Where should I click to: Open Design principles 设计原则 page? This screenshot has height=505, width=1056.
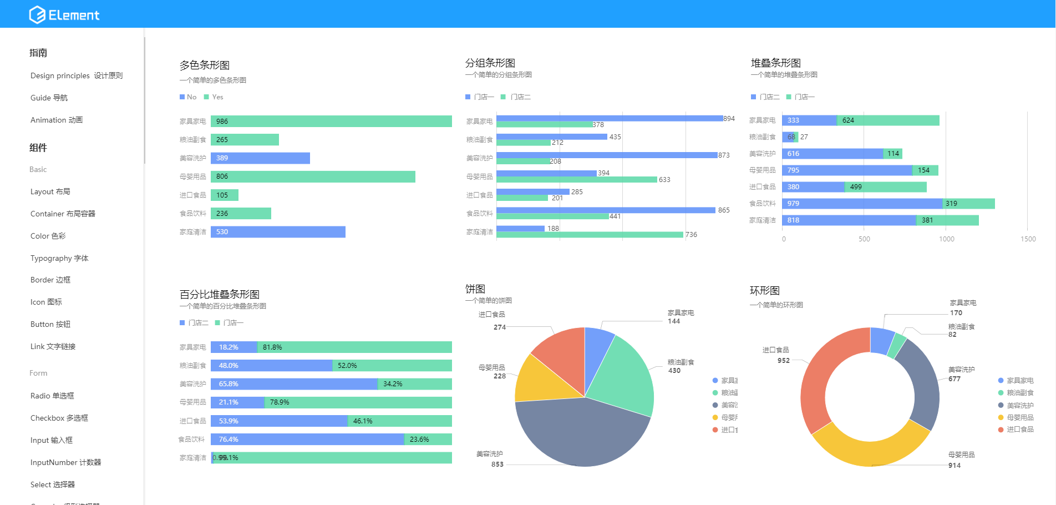77,75
